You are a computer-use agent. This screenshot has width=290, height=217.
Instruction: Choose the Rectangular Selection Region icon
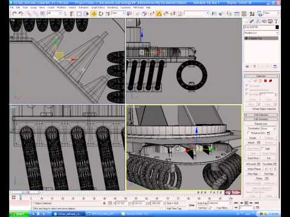[79, 14]
